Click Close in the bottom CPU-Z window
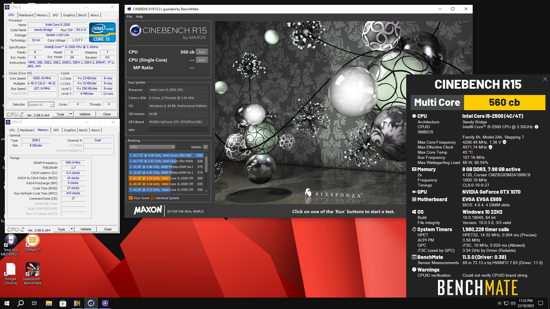 pyautogui.click(x=108, y=229)
